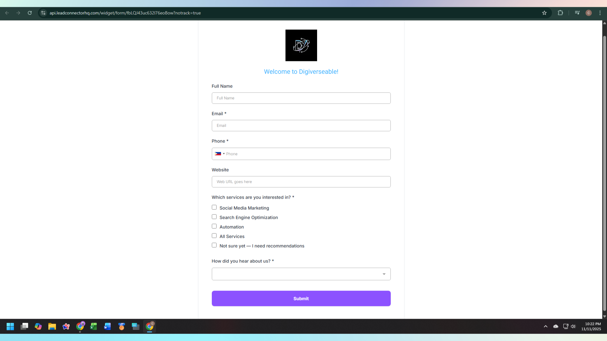Screen dimensions: 607x341
Task: Reload the page with the refresh icon
Action: point(30,13)
